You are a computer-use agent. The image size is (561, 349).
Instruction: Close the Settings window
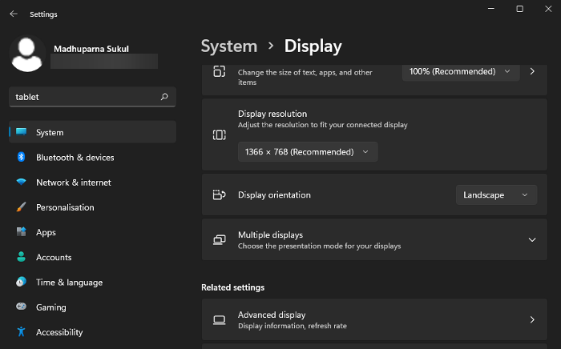click(548, 9)
